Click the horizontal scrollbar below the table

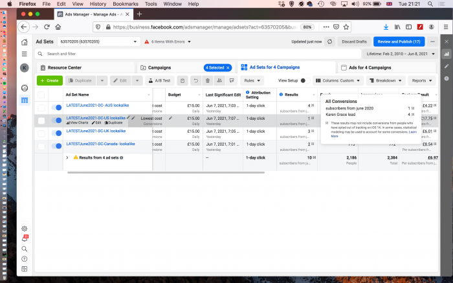(166, 172)
